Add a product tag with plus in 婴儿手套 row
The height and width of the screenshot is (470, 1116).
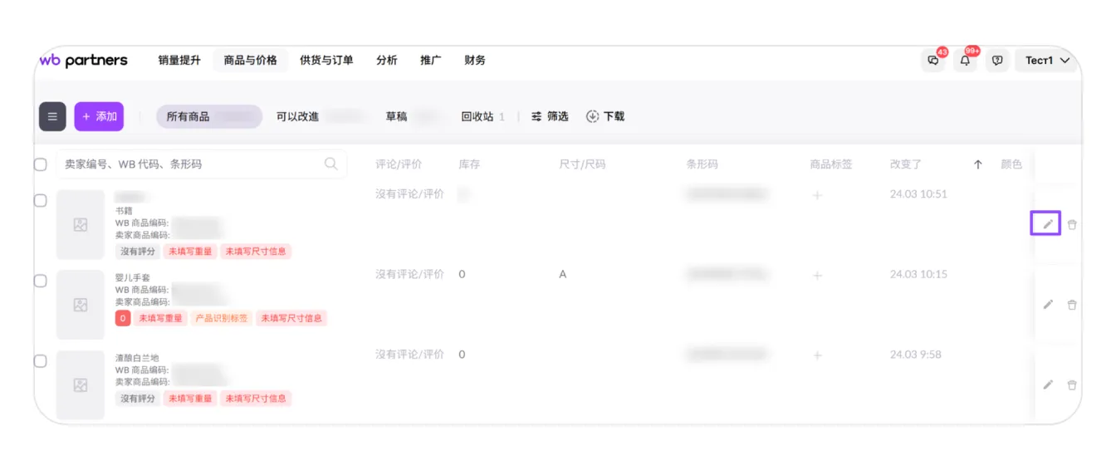[817, 275]
